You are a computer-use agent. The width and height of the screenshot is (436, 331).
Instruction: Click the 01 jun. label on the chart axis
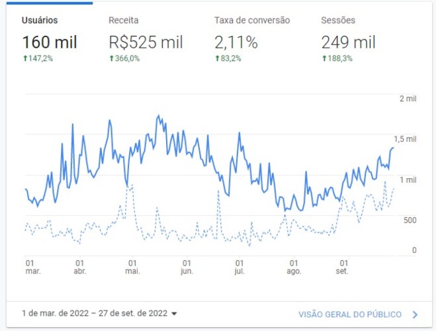pyautogui.click(x=187, y=267)
